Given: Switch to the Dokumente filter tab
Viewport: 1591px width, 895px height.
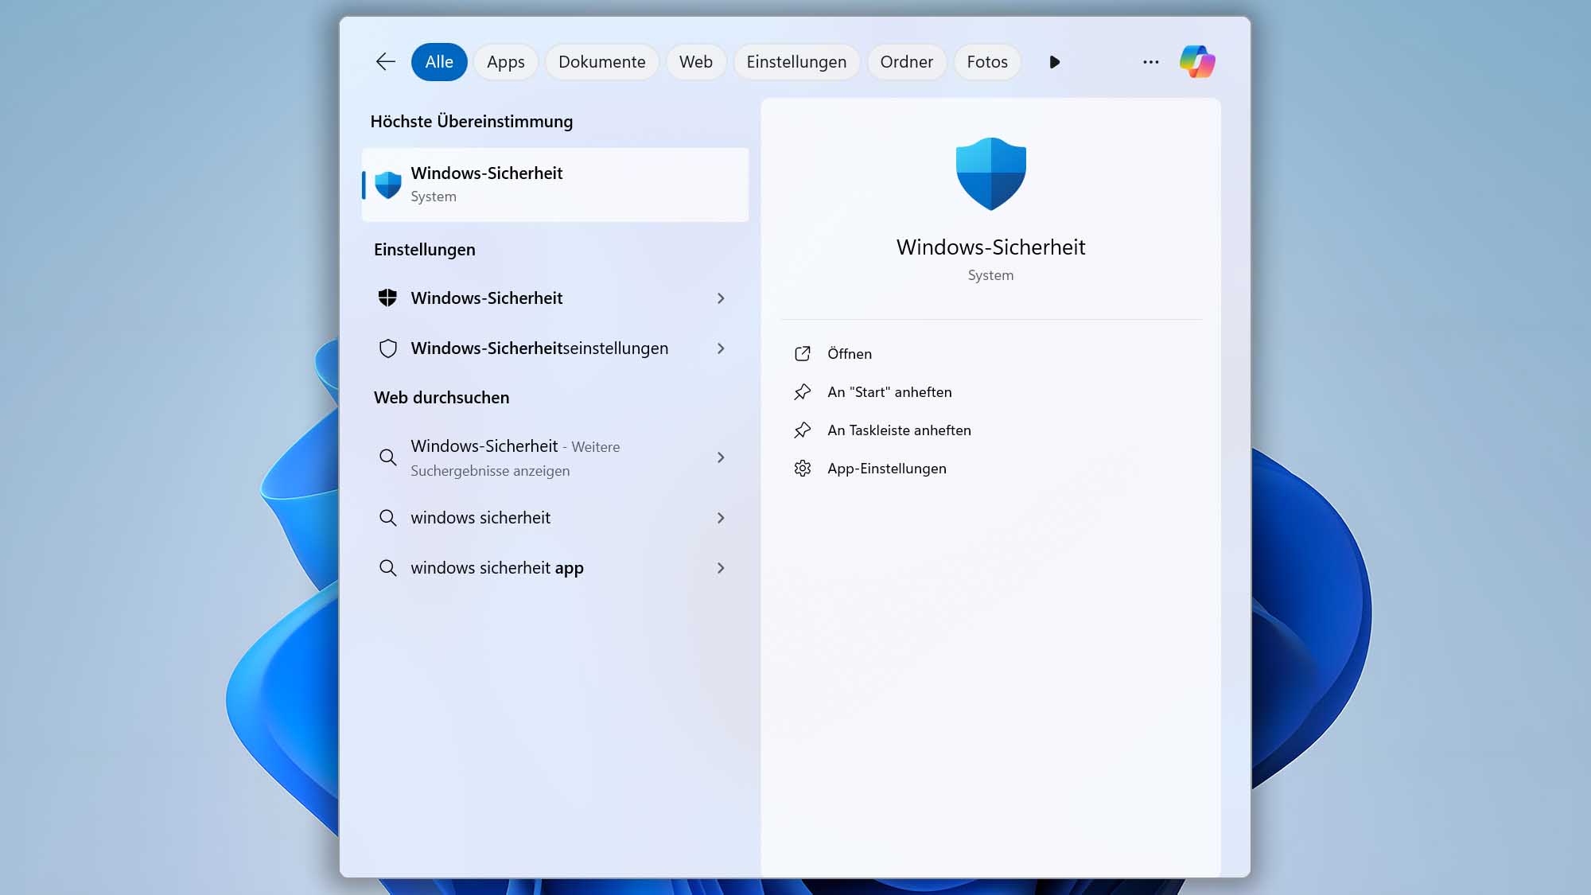Looking at the screenshot, I should tap(602, 62).
